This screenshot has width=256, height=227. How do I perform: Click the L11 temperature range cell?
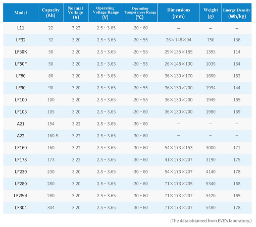point(140,28)
